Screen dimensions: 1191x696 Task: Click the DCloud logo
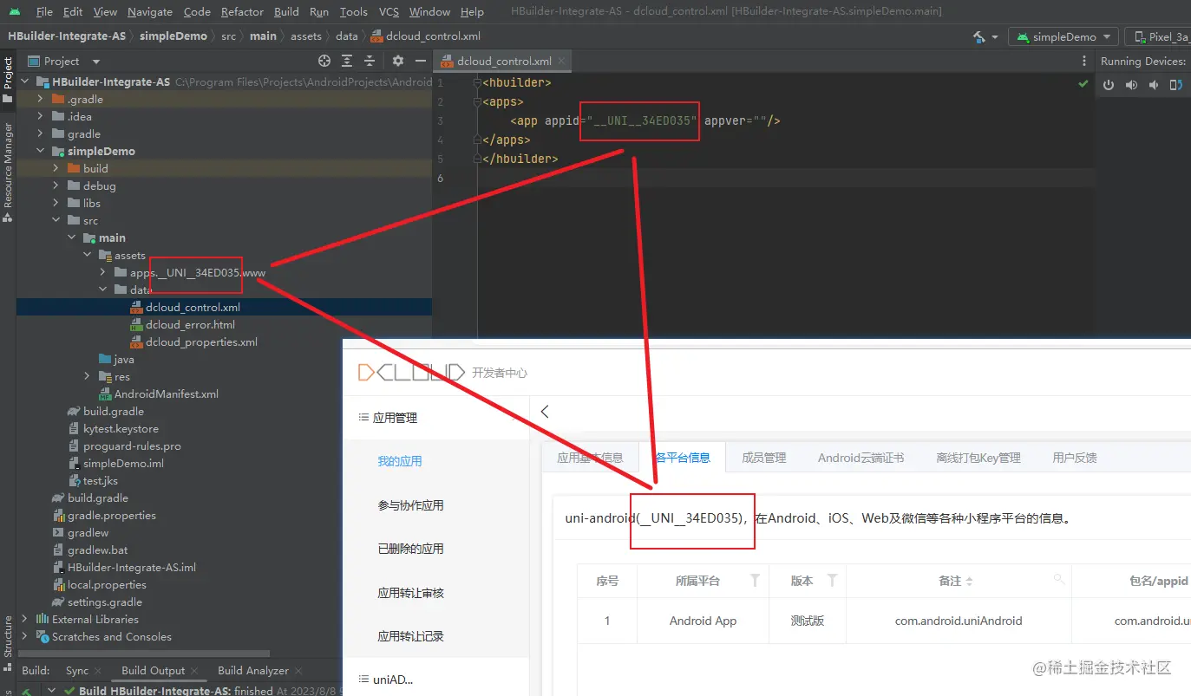[x=411, y=372]
